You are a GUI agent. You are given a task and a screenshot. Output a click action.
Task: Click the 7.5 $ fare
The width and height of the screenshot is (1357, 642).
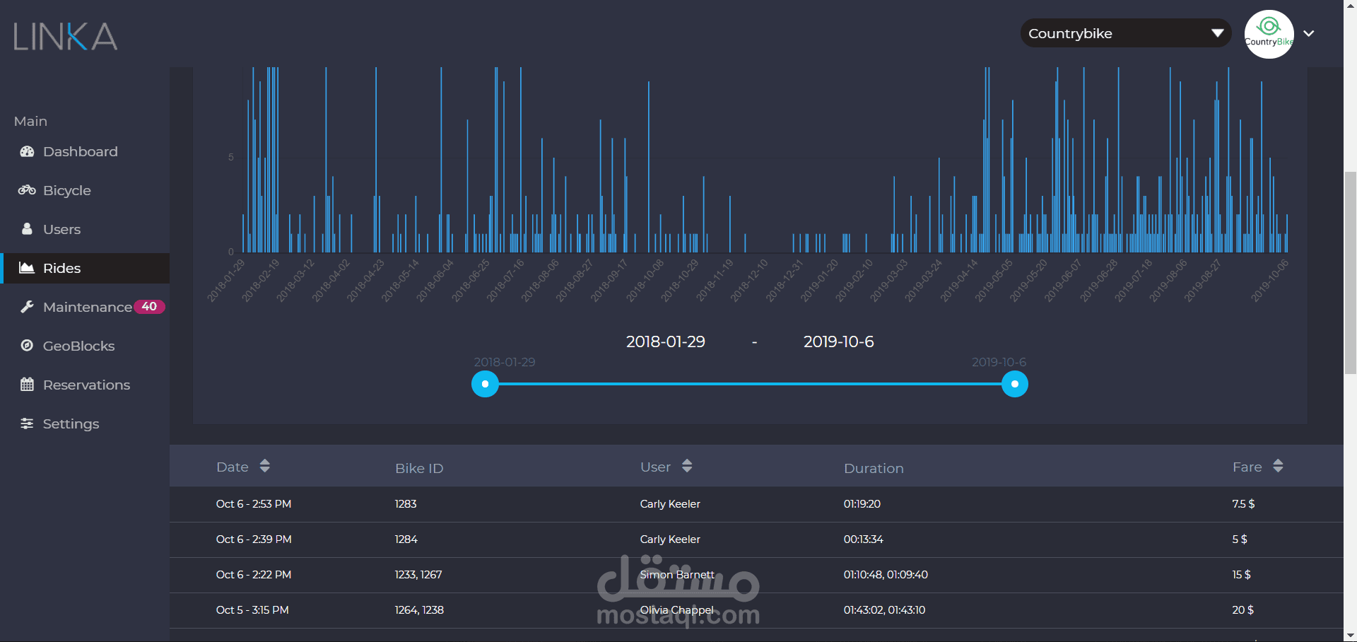click(x=1243, y=504)
